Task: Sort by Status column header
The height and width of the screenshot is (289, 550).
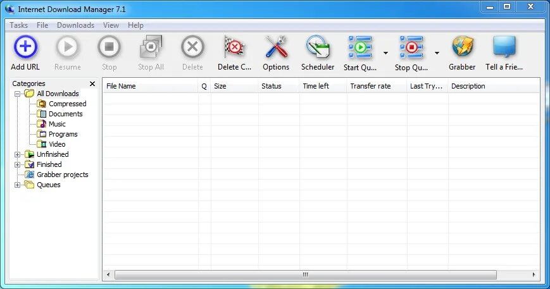Action: coord(279,86)
